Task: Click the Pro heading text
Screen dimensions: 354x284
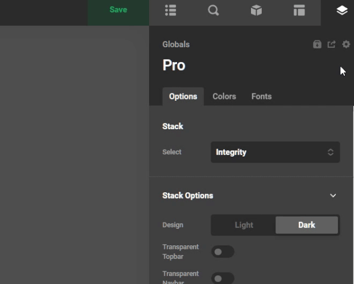Action: click(174, 65)
